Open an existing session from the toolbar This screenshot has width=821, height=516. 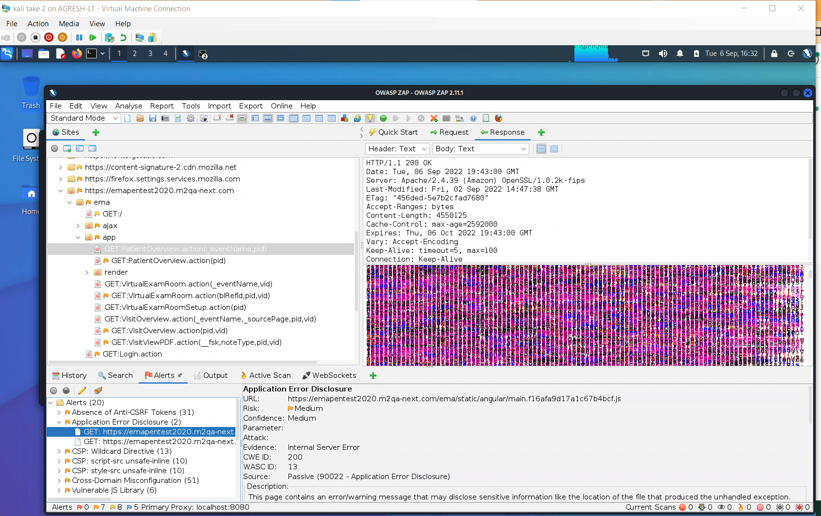140,118
